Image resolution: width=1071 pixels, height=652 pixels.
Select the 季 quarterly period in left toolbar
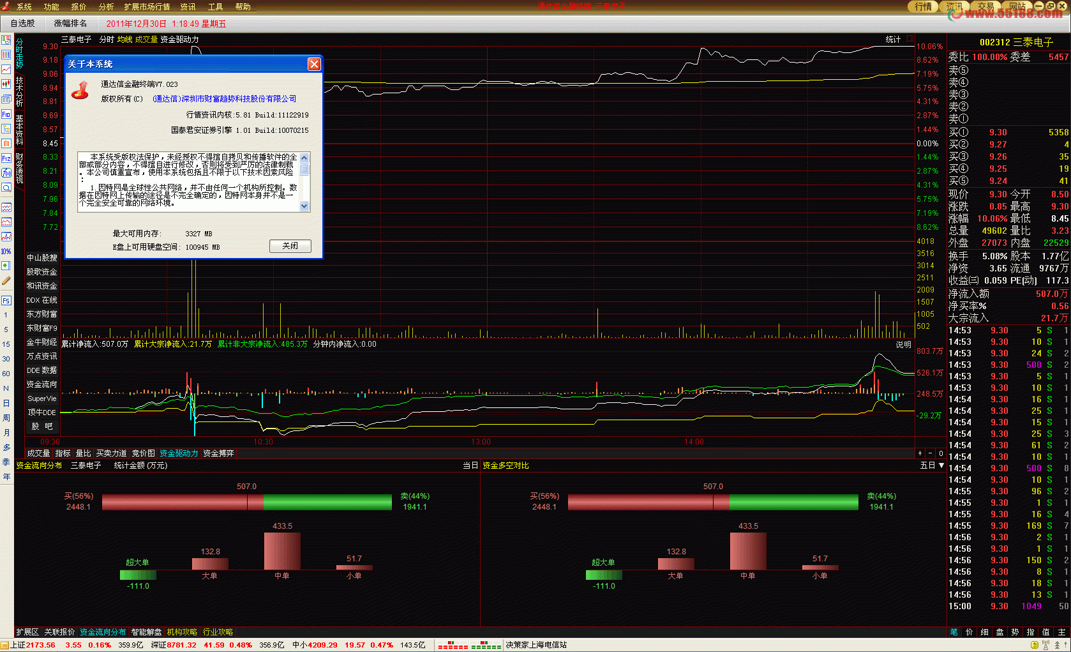(x=6, y=462)
